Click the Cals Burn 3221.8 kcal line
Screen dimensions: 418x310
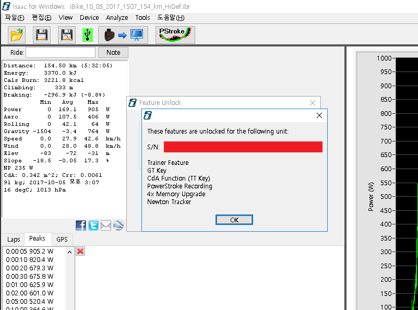[43, 80]
